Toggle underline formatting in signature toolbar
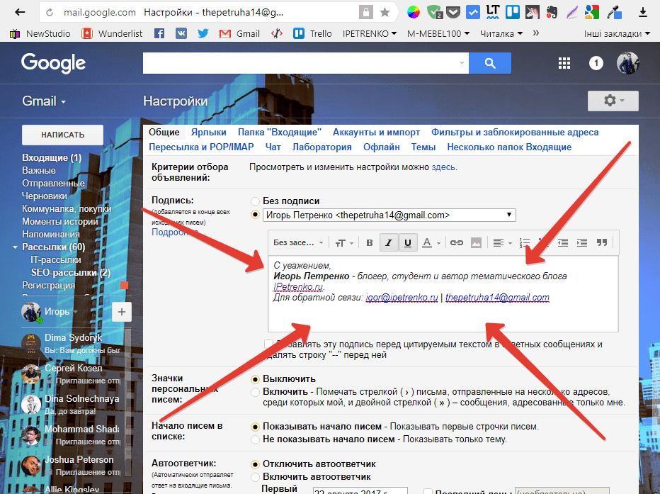 (408, 242)
